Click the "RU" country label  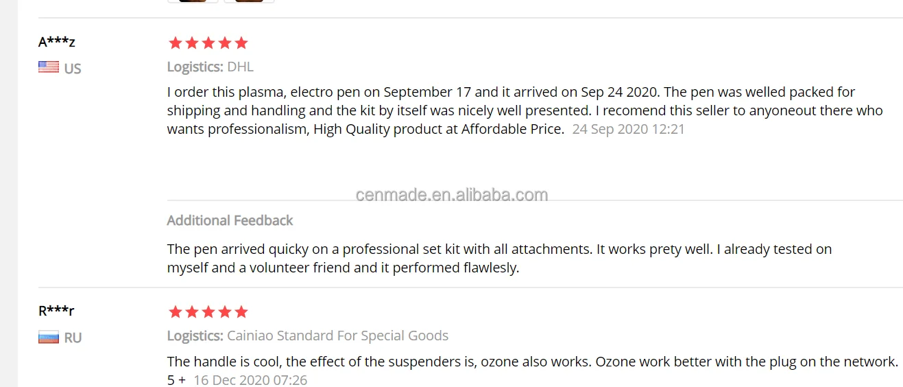point(73,338)
